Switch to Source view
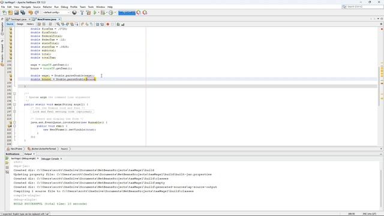384x216 pixels. pos(10,24)
